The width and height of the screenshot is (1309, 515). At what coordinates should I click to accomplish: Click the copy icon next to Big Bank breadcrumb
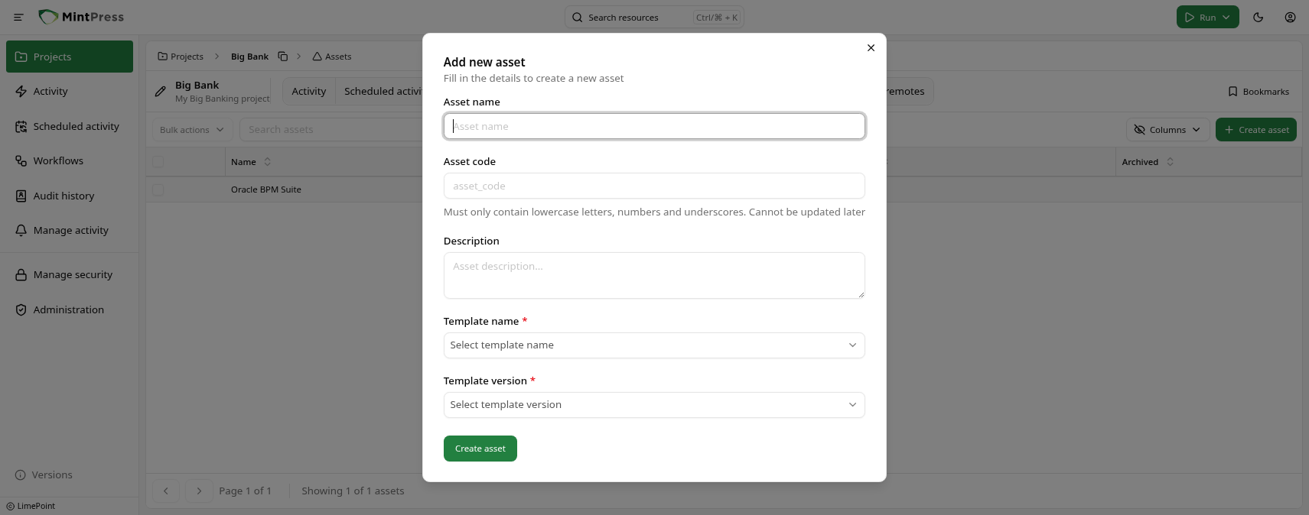tap(282, 56)
